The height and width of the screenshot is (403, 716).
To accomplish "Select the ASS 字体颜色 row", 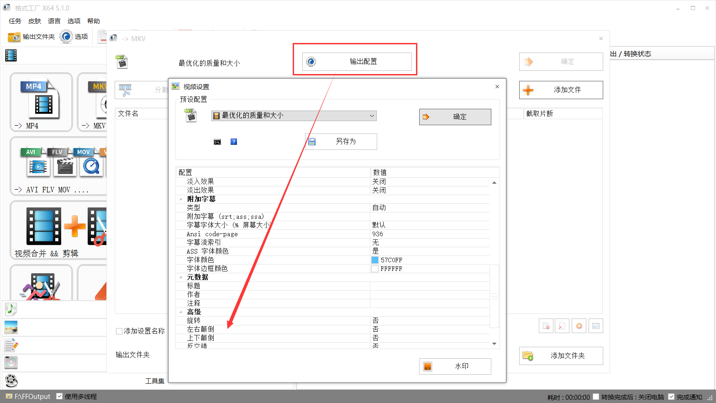I will [x=333, y=251].
